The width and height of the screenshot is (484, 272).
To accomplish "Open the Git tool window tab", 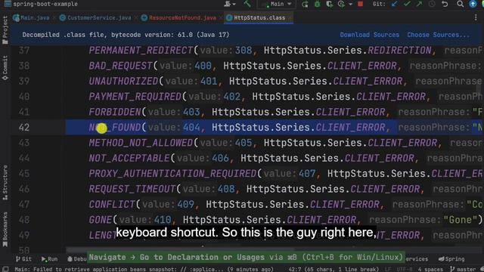I will [x=23, y=259].
